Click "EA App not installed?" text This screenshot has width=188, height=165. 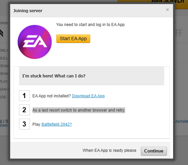pos(52,96)
